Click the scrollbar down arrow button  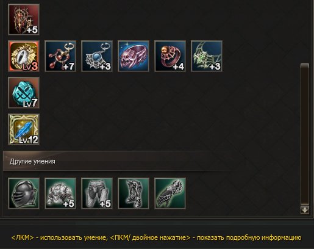[305, 210]
